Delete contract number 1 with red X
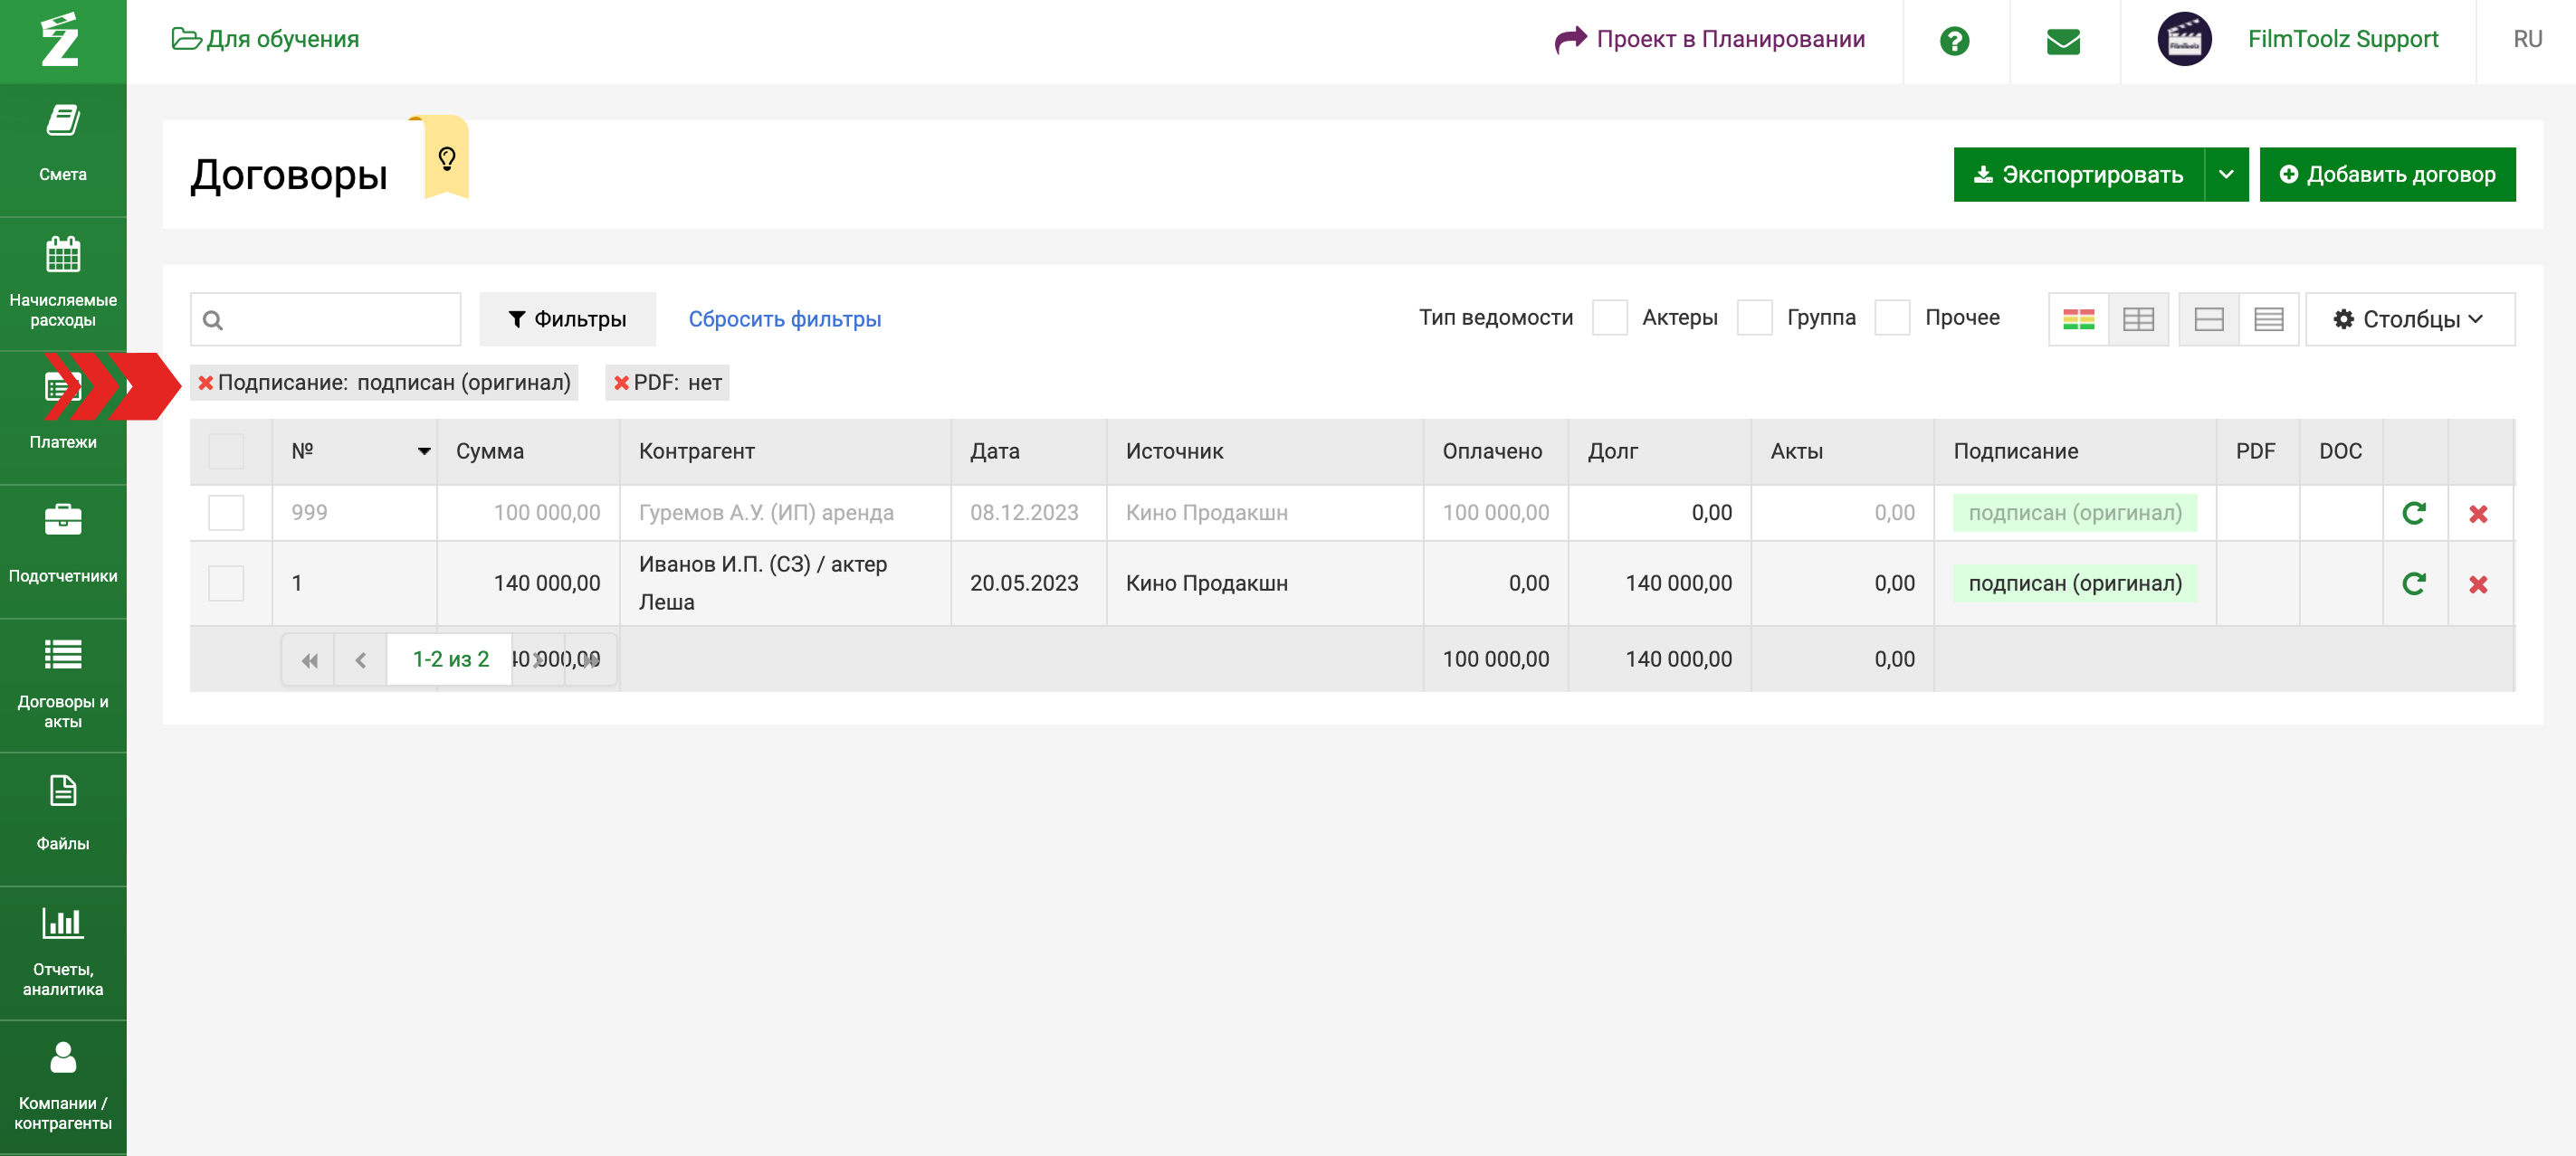Viewport: 2576px width, 1156px height. tap(2478, 584)
